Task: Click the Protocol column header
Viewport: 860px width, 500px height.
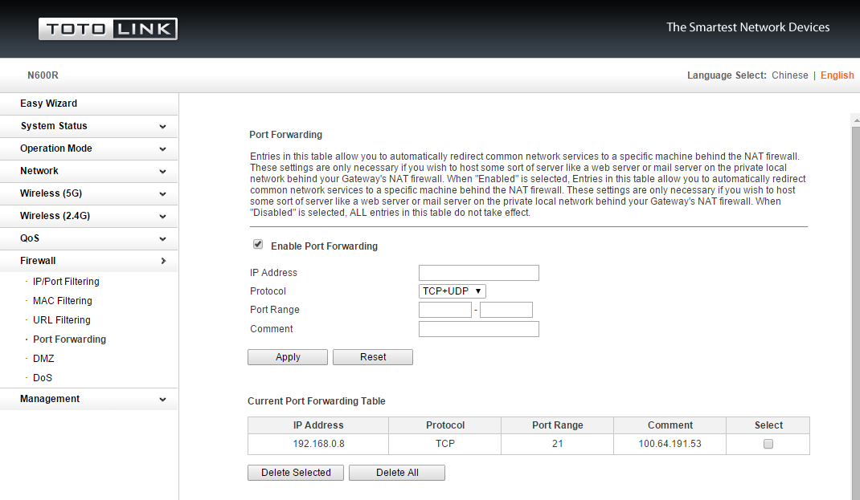Action: click(x=444, y=425)
